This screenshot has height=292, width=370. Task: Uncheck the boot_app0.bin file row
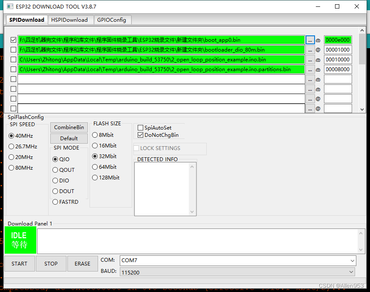[14, 40]
